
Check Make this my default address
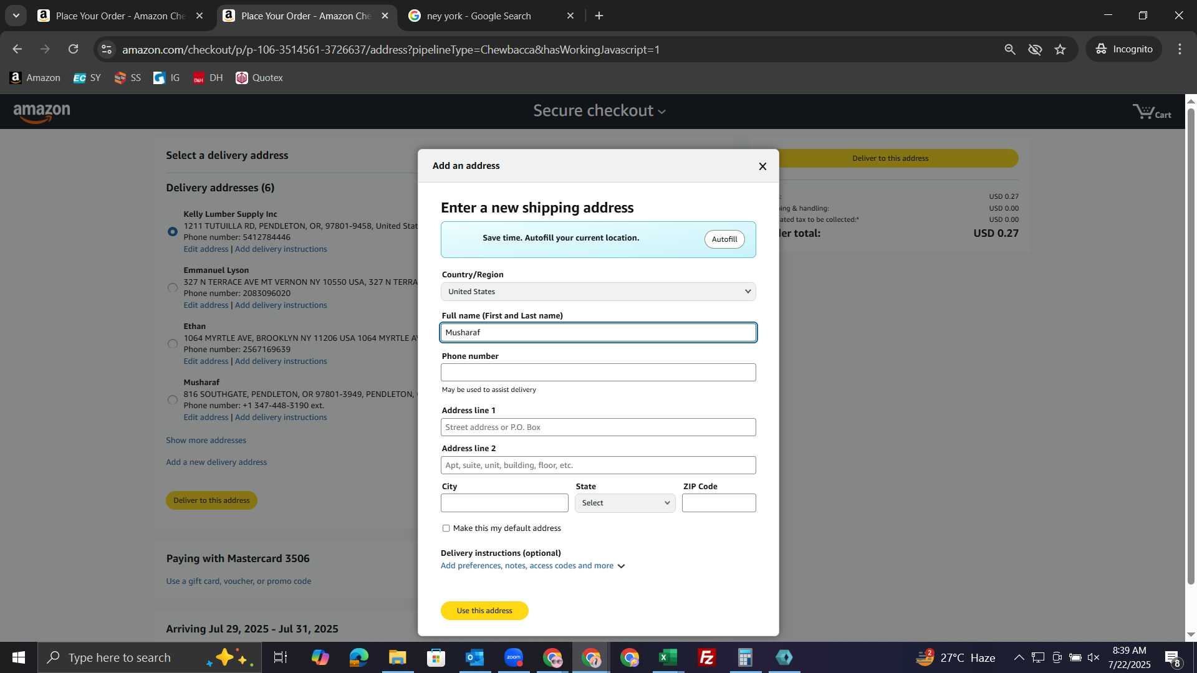[446, 528]
